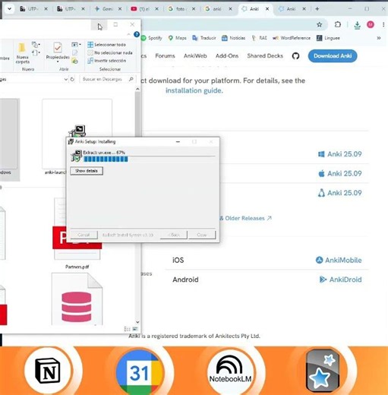
Task: Open the installation guide link
Action: click(x=194, y=90)
